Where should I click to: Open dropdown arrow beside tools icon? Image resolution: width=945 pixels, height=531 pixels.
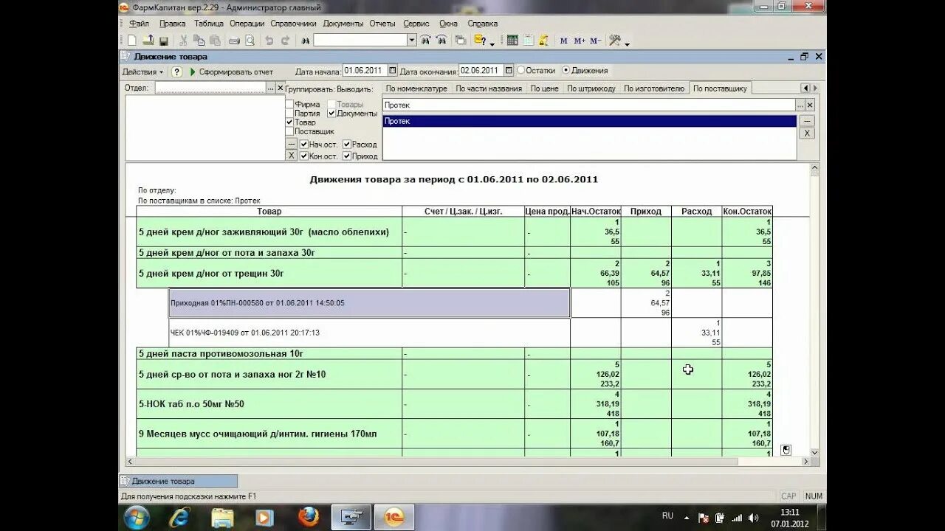tap(627, 44)
